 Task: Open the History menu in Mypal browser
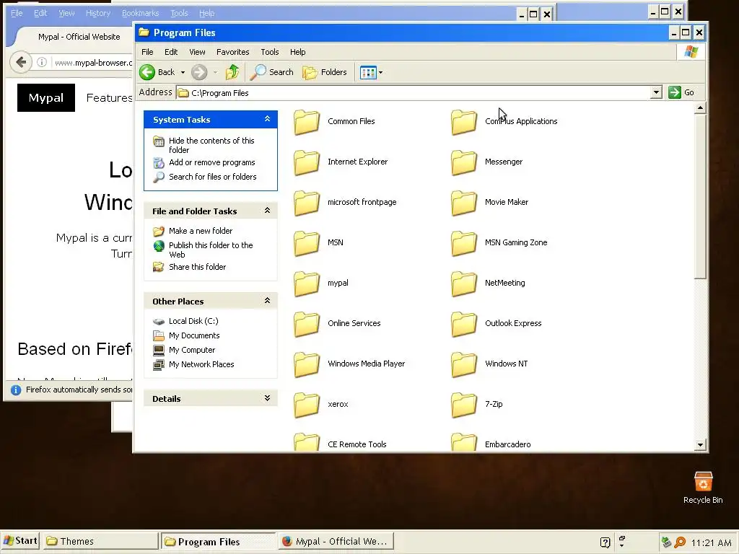(97, 13)
